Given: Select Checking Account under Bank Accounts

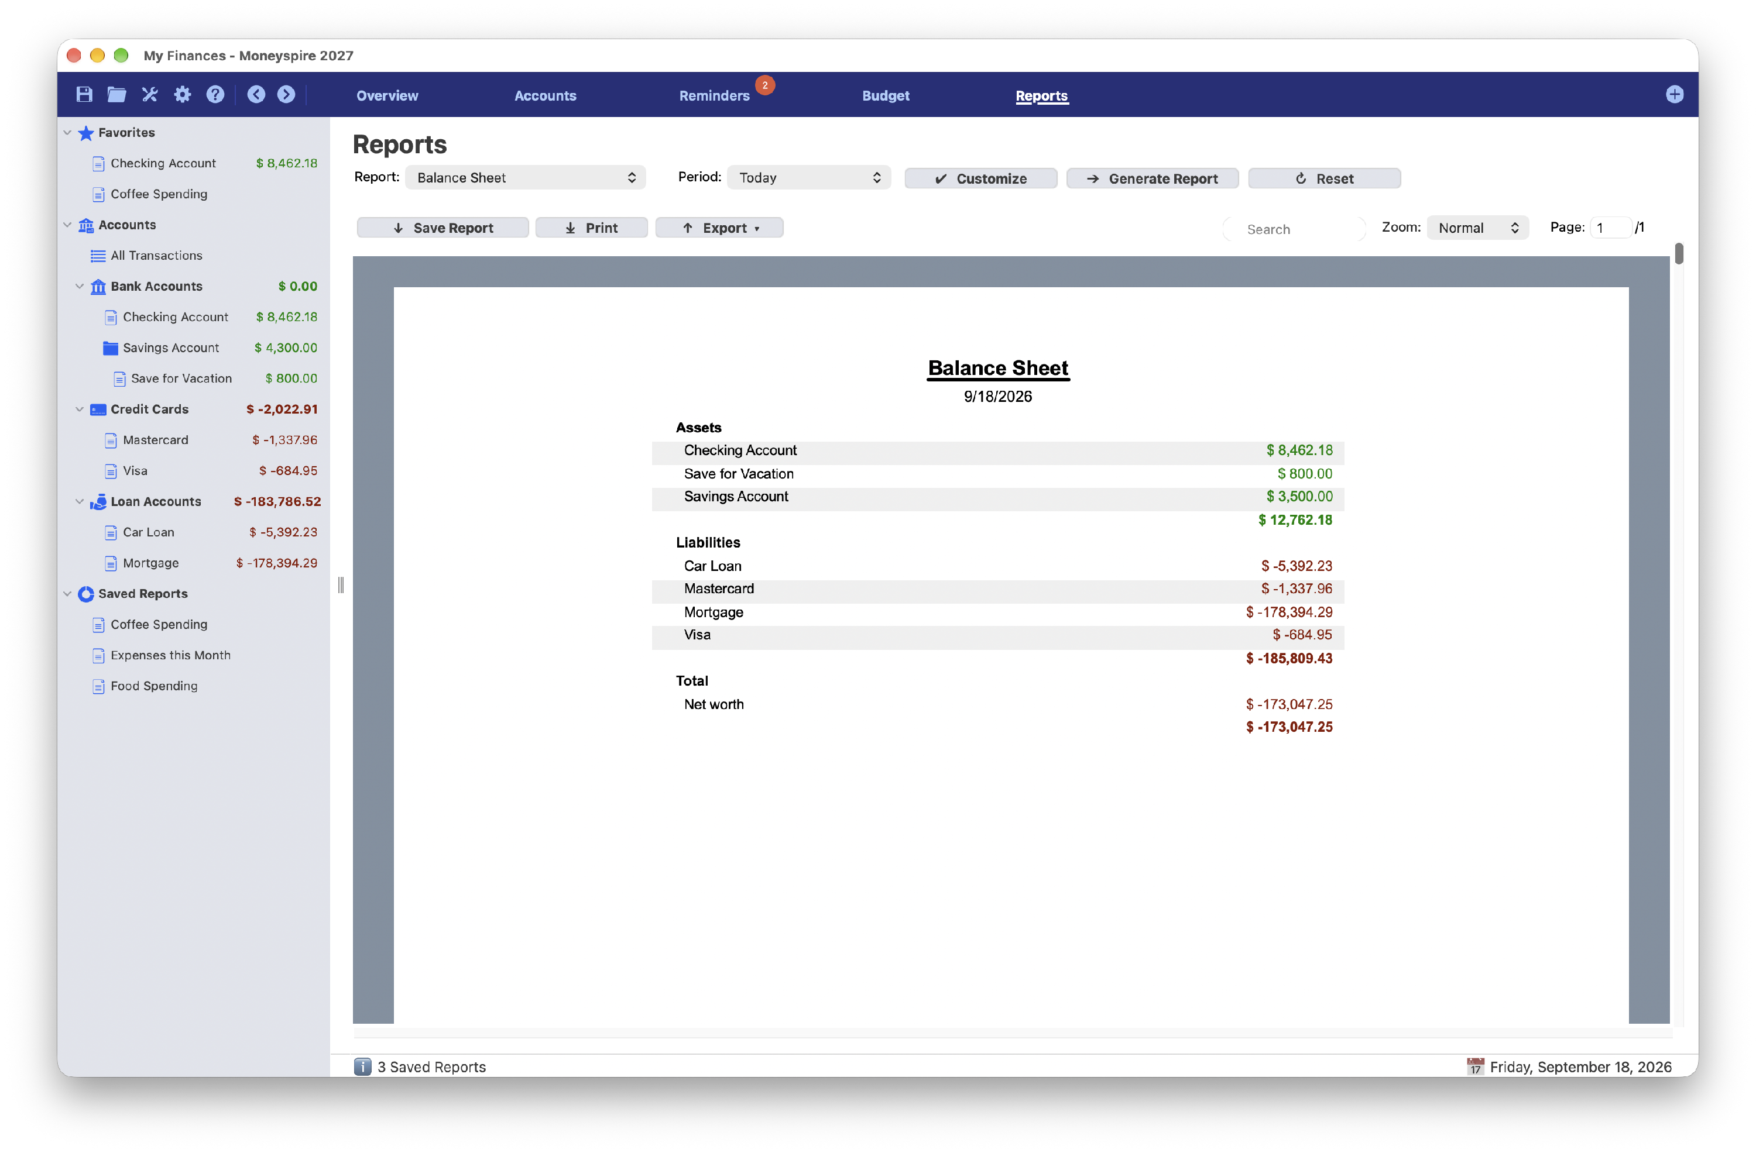Looking at the screenshot, I should tap(176, 317).
